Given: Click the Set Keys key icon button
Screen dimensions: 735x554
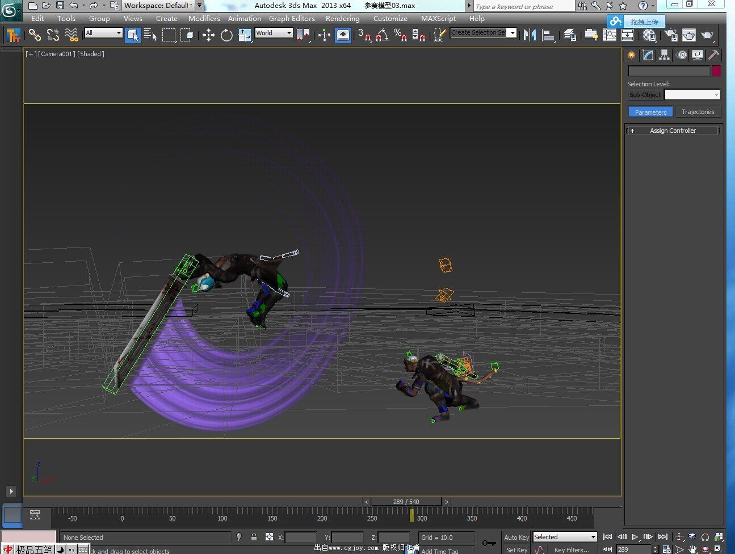Looking at the screenshot, I should point(489,543).
